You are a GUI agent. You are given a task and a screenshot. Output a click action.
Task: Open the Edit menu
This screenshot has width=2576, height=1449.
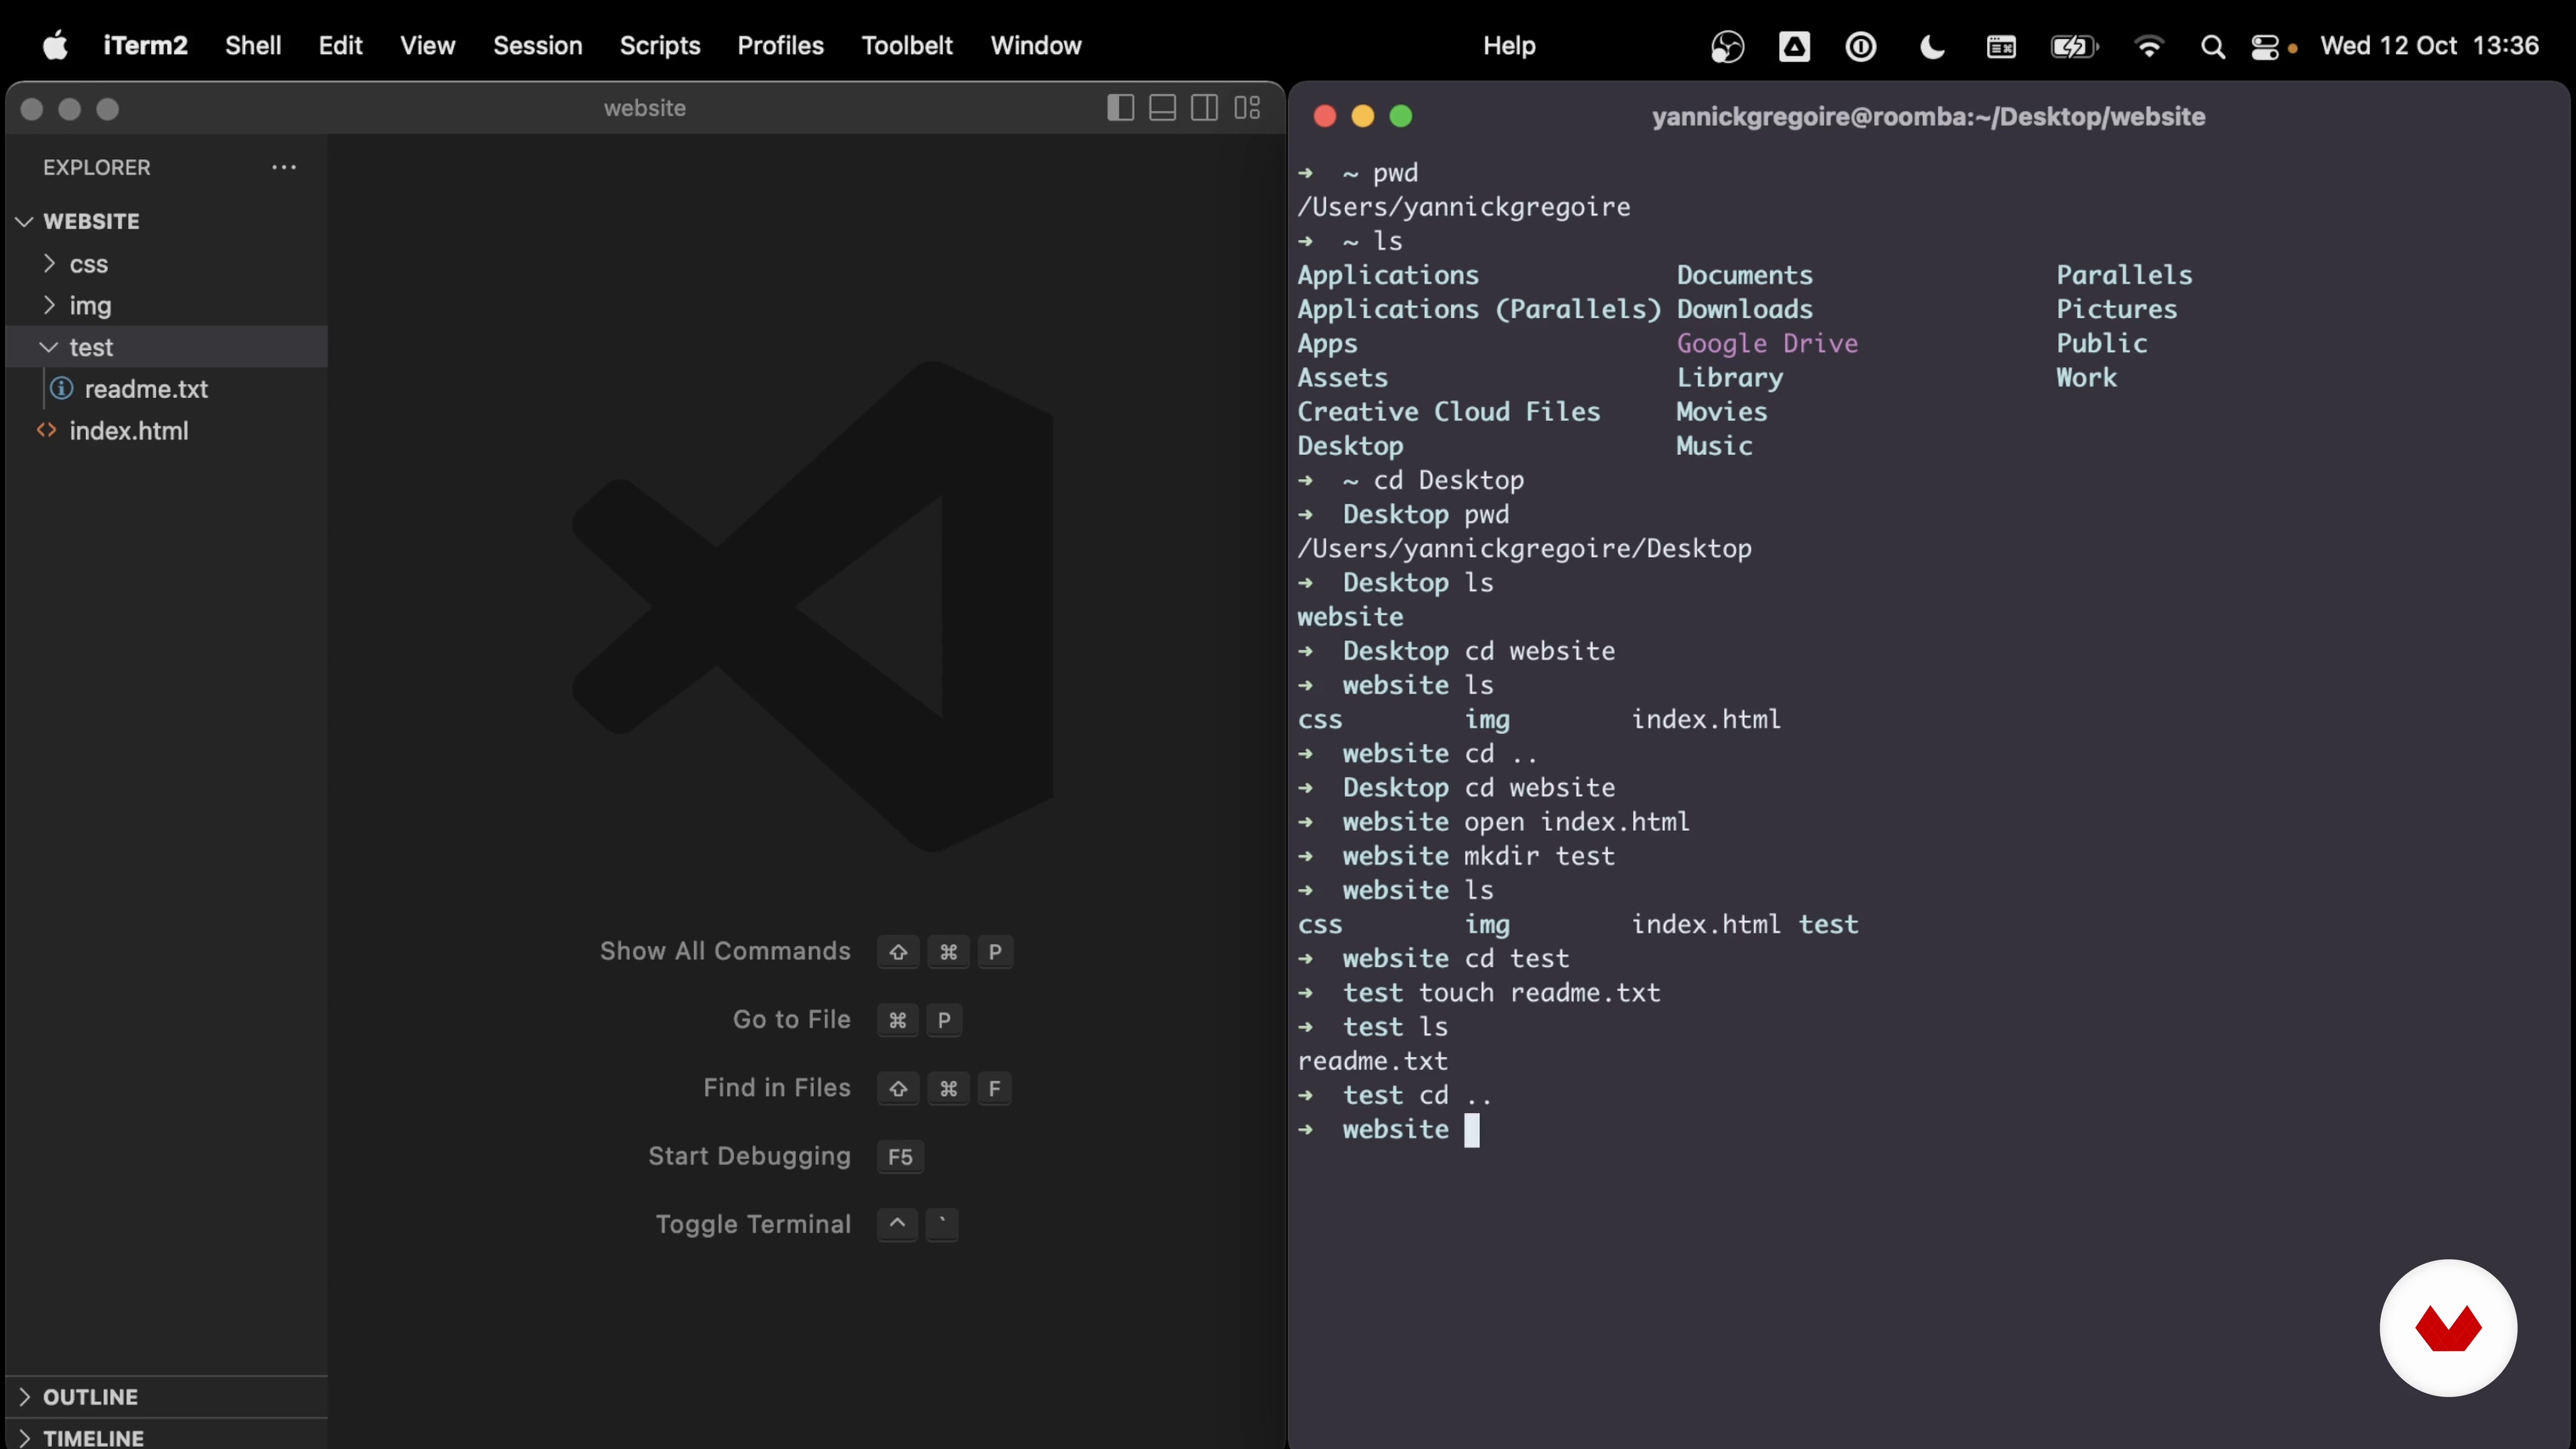tap(340, 46)
